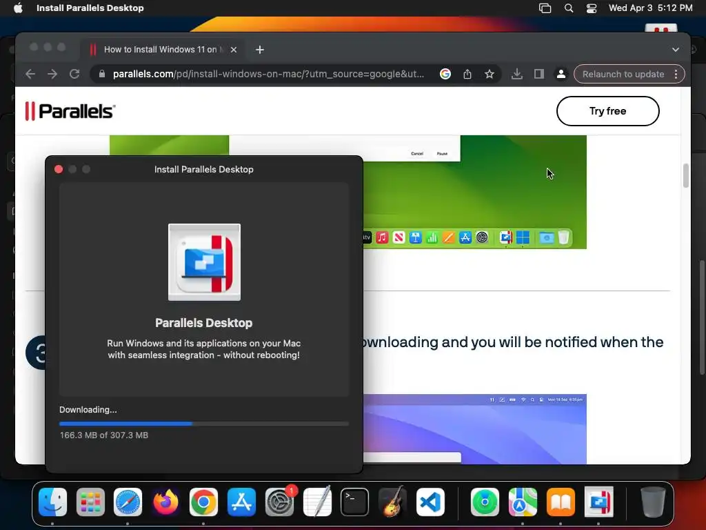
Task: Bookmark this page with the star
Action: click(x=490, y=74)
